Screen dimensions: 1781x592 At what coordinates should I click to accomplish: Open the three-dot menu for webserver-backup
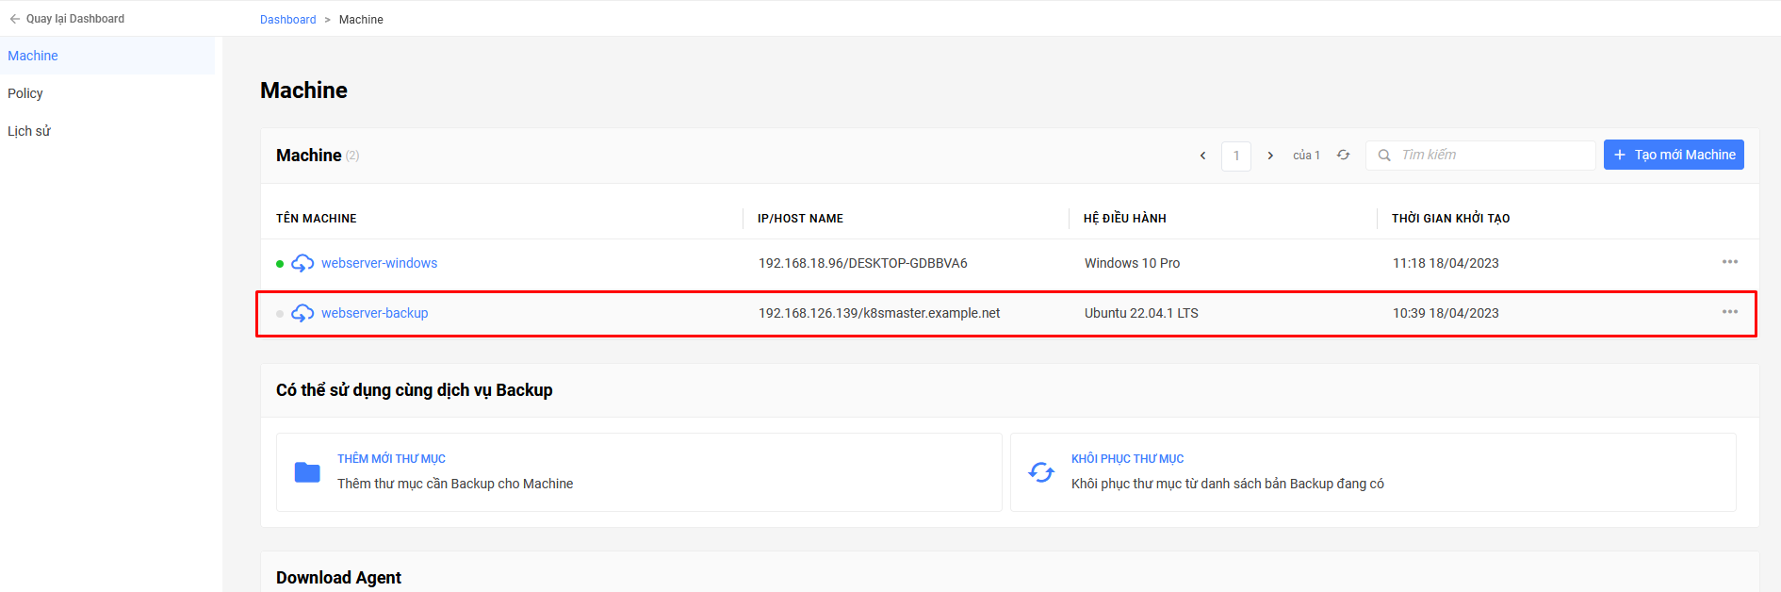1730,312
